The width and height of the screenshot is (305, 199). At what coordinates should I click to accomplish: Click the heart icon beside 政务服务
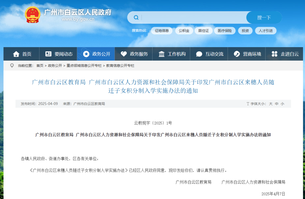click(x=124, y=54)
